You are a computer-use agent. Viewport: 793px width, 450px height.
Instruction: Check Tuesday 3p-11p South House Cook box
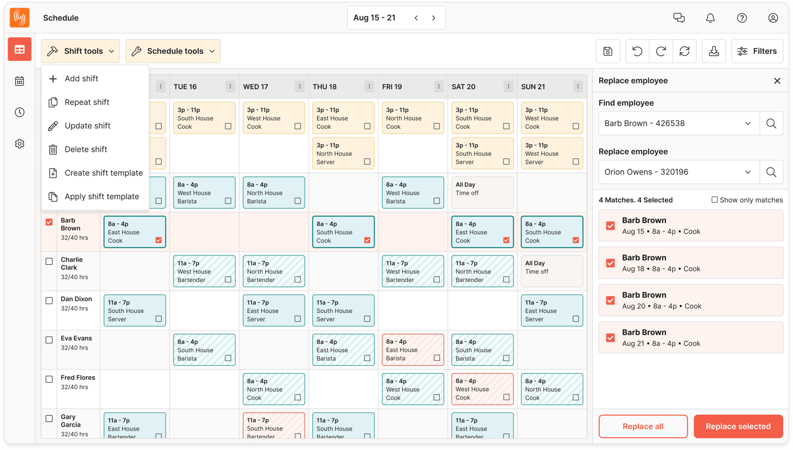click(228, 126)
